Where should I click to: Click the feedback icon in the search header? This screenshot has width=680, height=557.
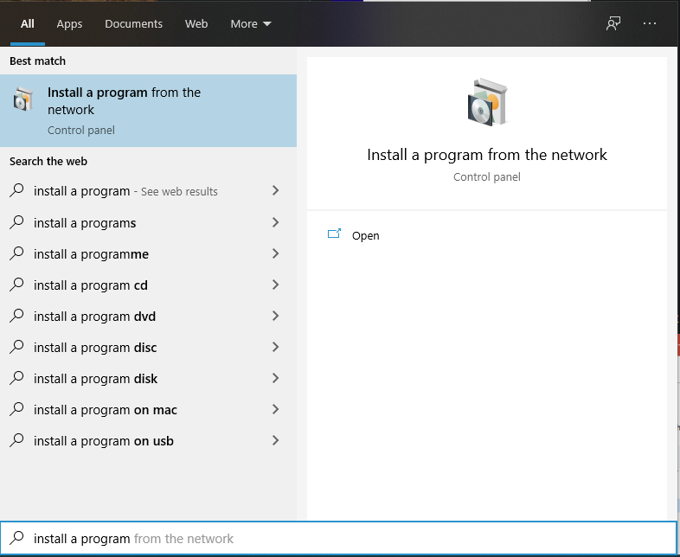pos(613,23)
